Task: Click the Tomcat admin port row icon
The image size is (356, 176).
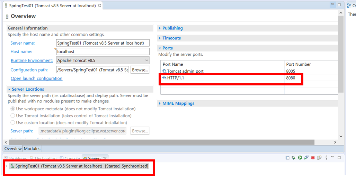Action: pyautogui.click(x=164, y=71)
